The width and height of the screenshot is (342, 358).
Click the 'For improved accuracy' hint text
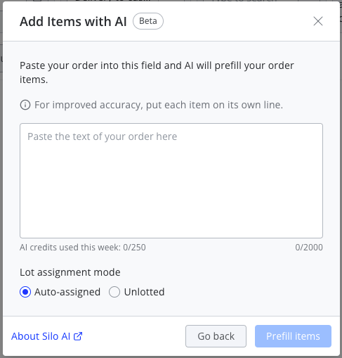(x=159, y=105)
